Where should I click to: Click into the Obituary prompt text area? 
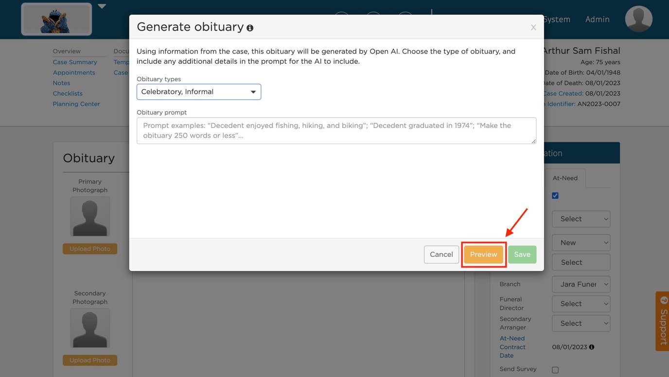pos(336,130)
